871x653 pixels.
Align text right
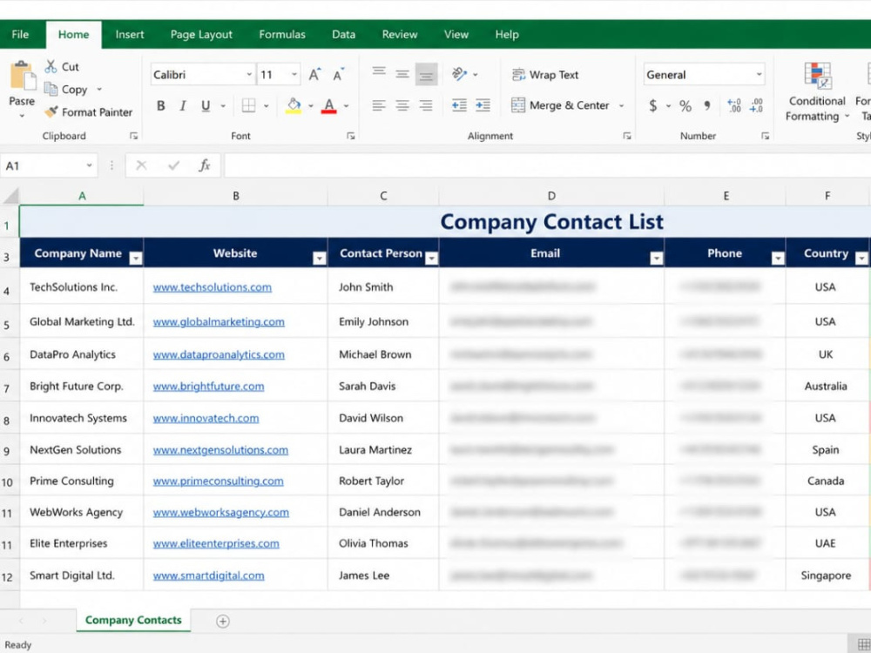click(426, 105)
